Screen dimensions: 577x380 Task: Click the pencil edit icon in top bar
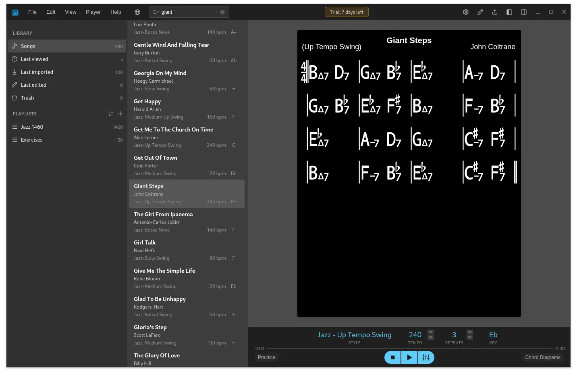click(x=480, y=12)
